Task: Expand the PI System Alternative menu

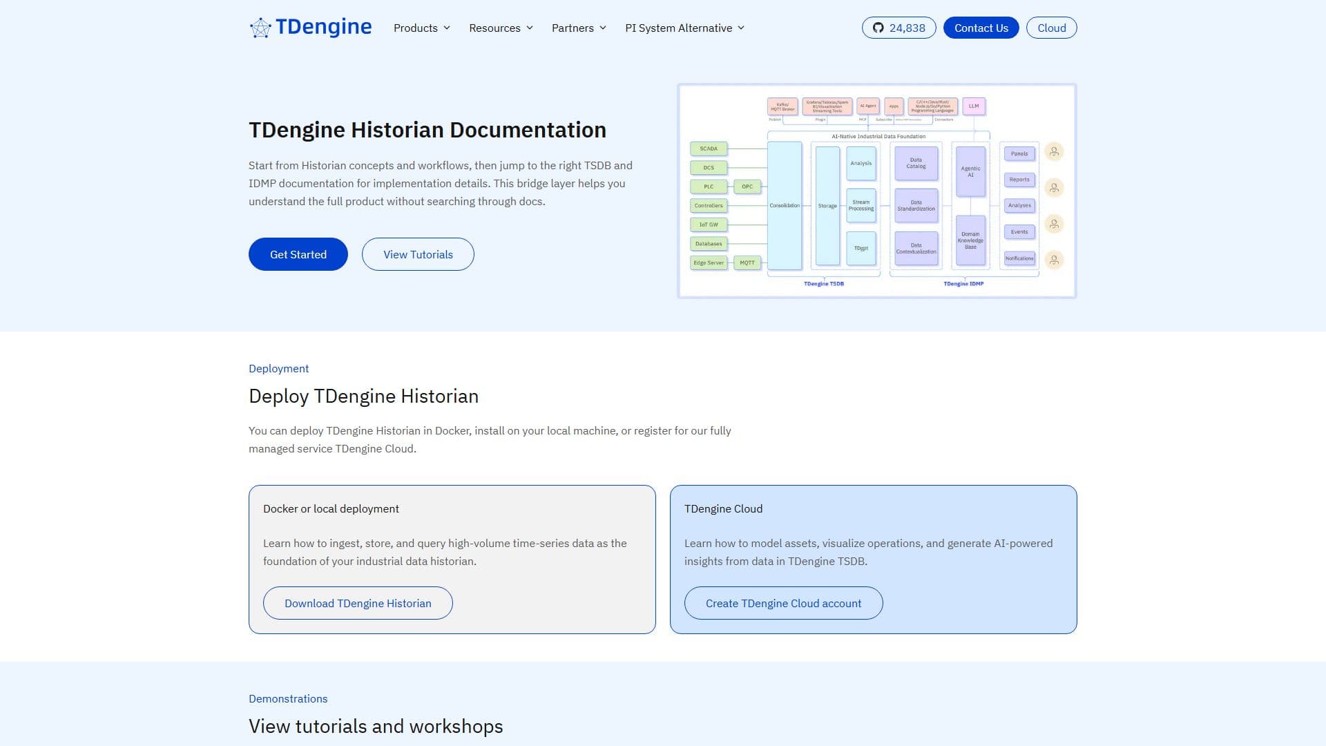Action: coord(685,28)
